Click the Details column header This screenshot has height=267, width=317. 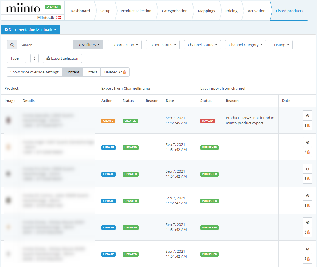[28, 101]
